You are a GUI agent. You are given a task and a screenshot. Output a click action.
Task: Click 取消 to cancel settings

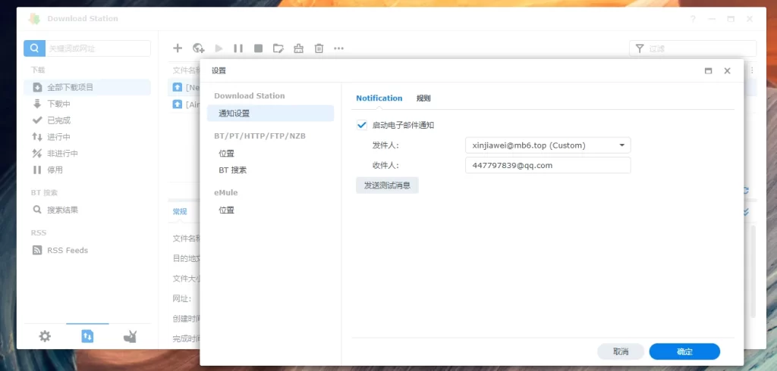pyautogui.click(x=621, y=352)
